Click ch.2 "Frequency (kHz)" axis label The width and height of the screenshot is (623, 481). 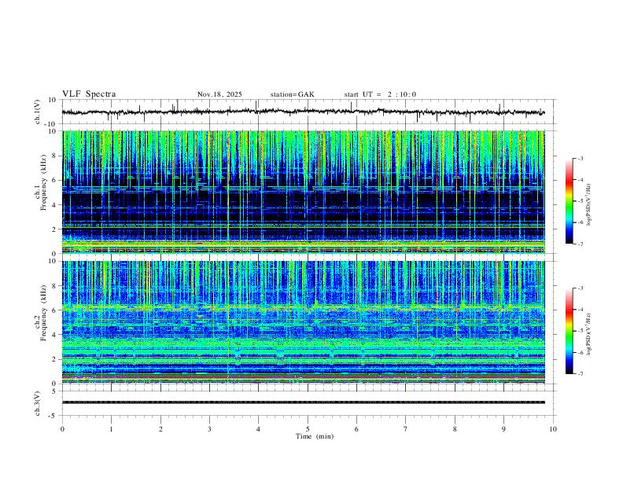pyautogui.click(x=44, y=313)
